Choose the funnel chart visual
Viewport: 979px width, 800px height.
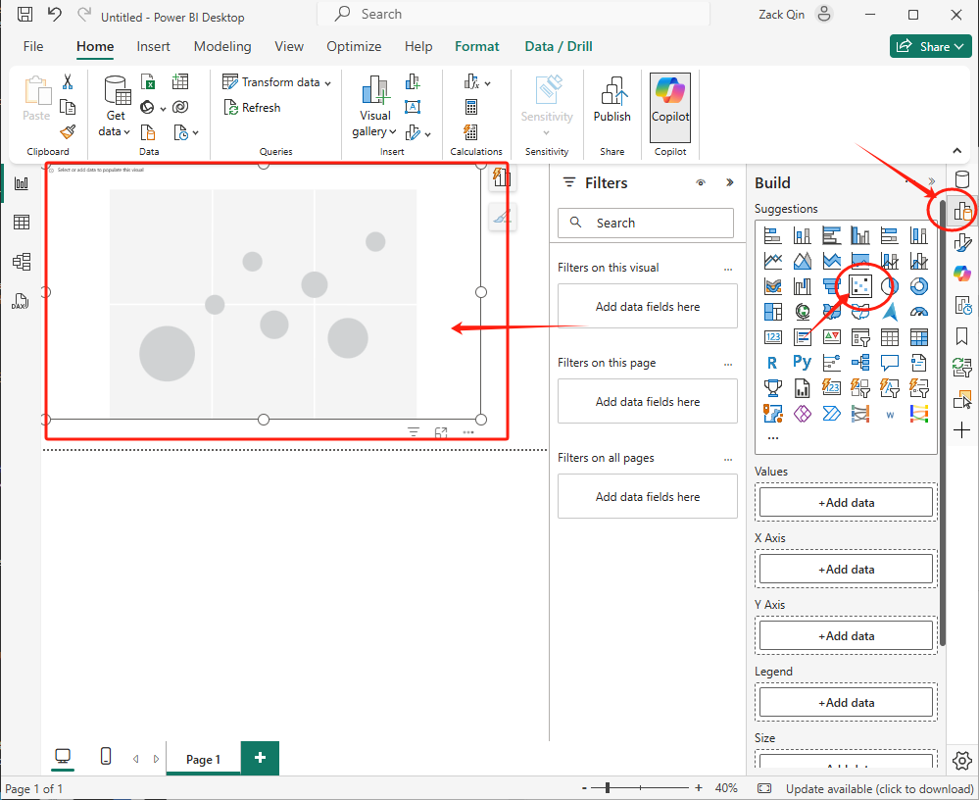click(x=831, y=286)
